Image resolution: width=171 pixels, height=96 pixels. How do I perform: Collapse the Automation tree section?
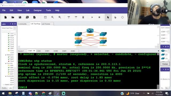[x=6, y=76]
